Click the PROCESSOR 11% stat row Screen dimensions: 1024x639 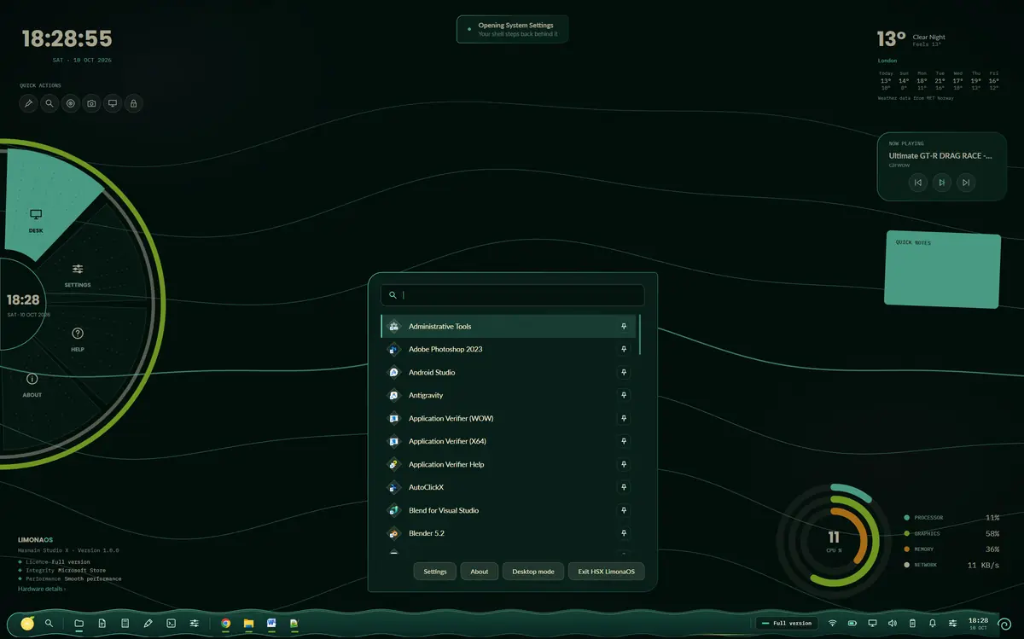point(951,518)
